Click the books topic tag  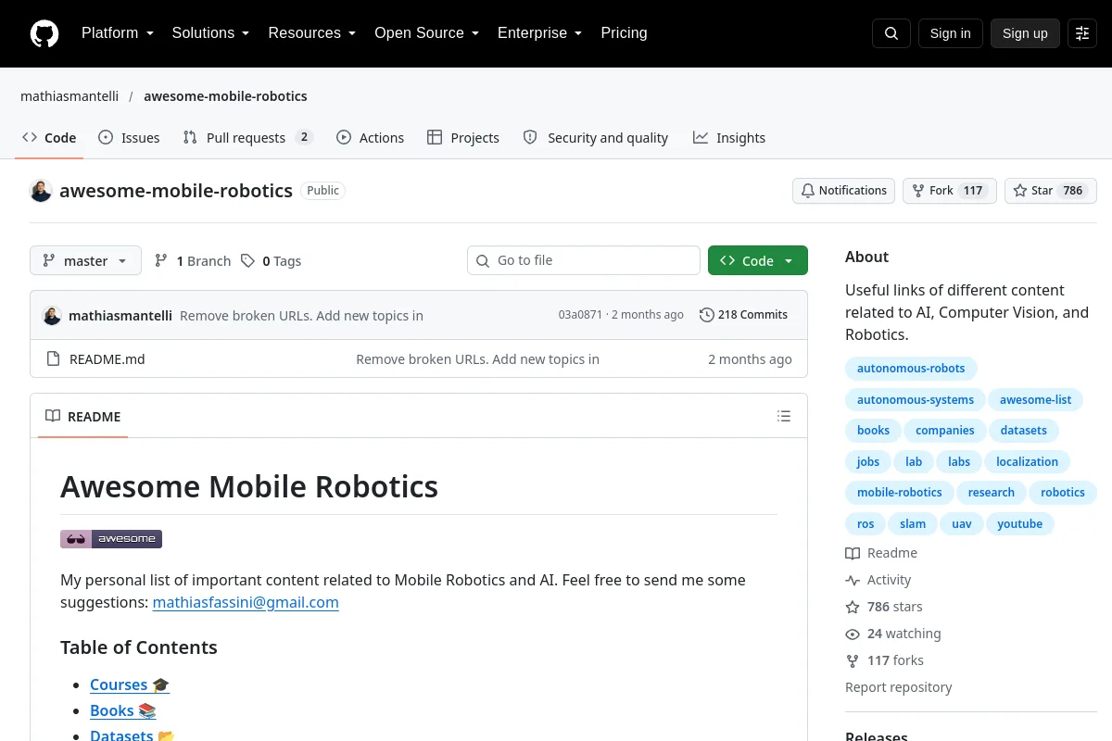873,431
